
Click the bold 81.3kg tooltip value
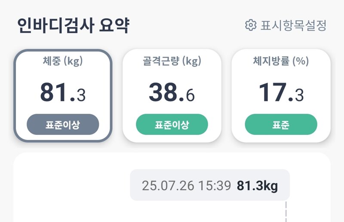click(257, 186)
